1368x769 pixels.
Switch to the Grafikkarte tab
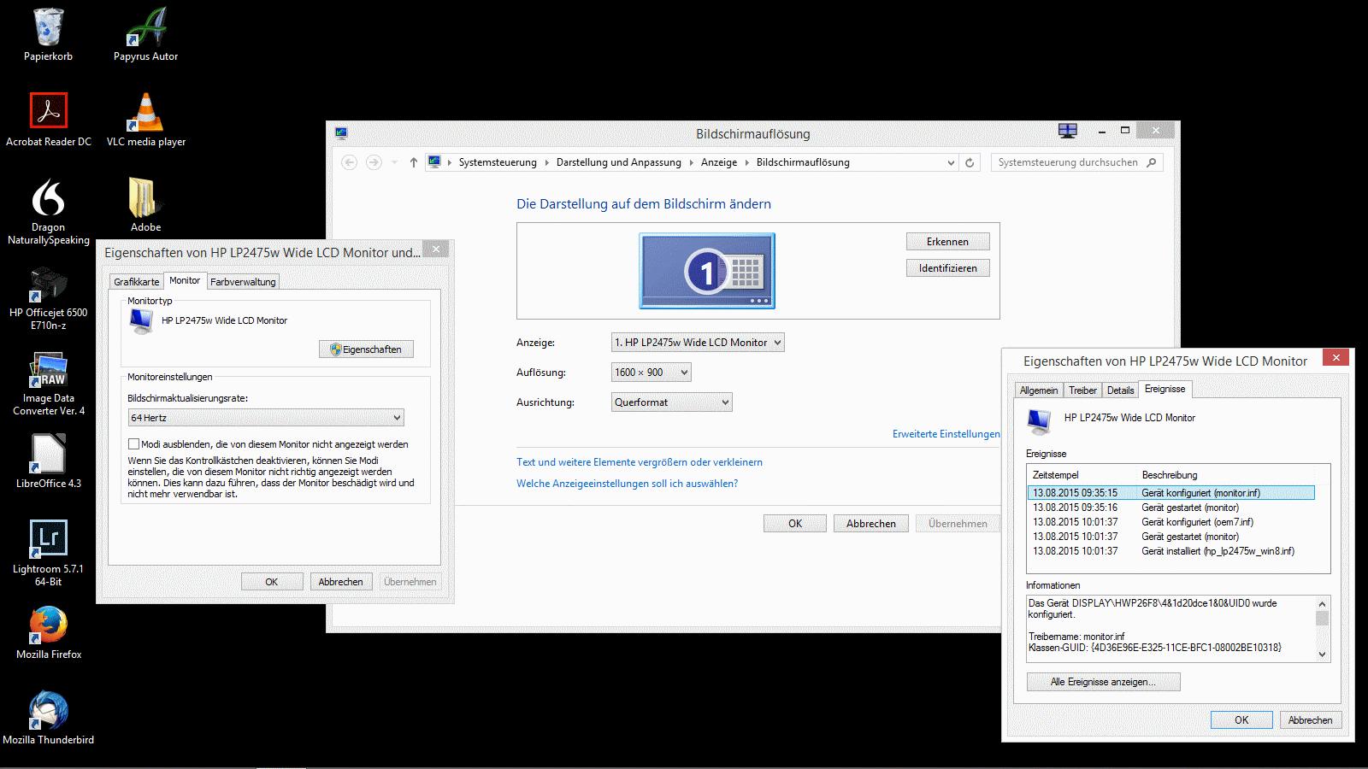pos(137,282)
